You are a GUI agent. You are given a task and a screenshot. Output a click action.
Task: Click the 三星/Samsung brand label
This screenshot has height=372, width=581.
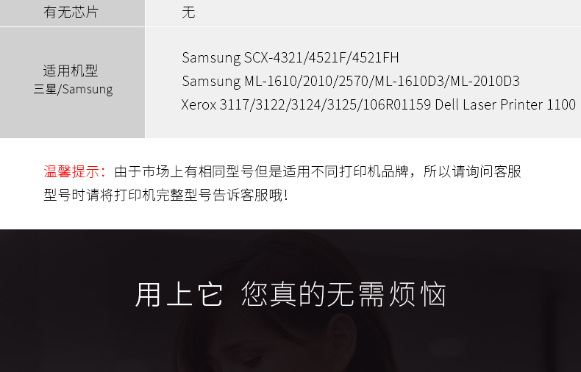point(73,89)
